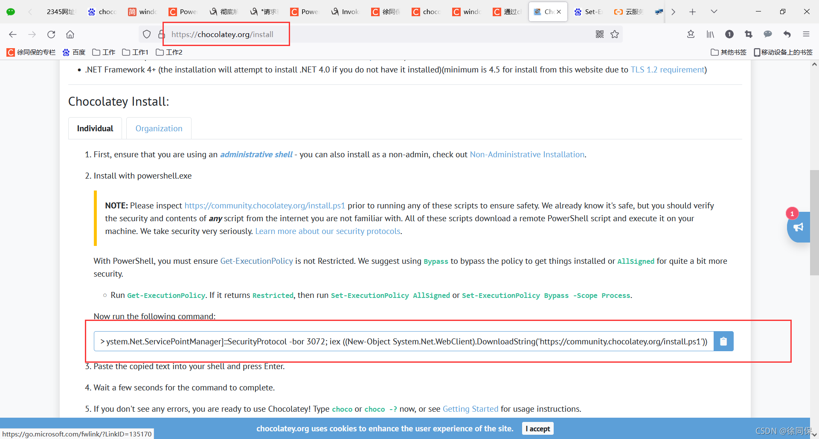Open the Get-ExecutionPolicy link
The image size is (819, 439).
pyautogui.click(x=257, y=261)
